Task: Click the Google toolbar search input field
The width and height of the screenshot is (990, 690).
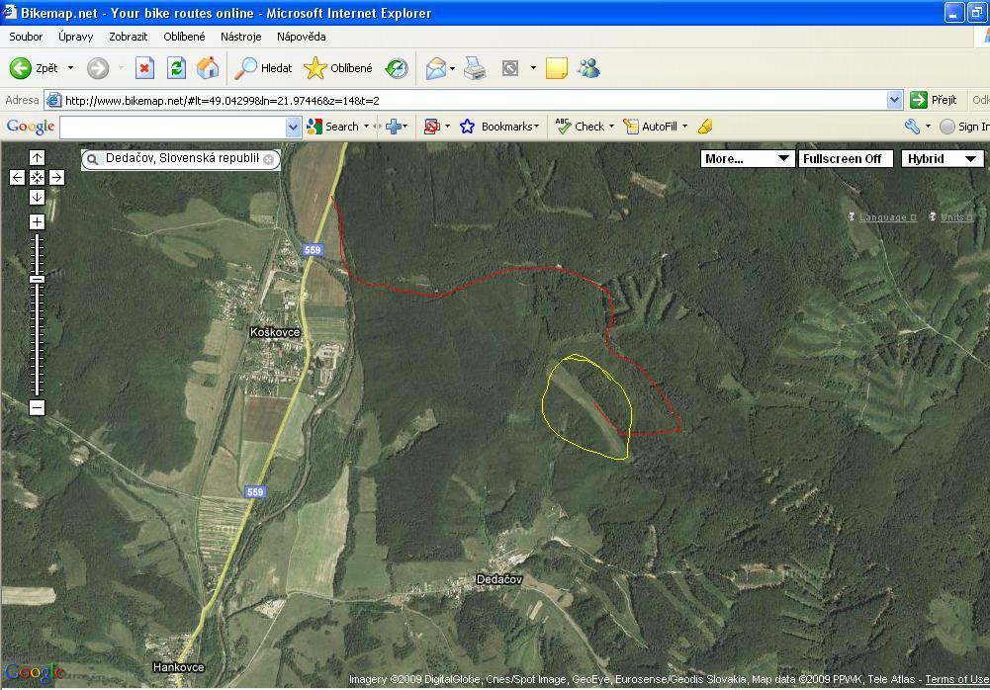Action: click(173, 127)
